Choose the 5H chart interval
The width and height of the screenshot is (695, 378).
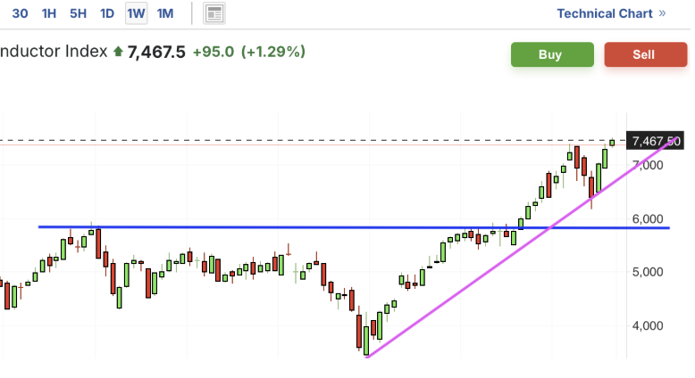(79, 13)
